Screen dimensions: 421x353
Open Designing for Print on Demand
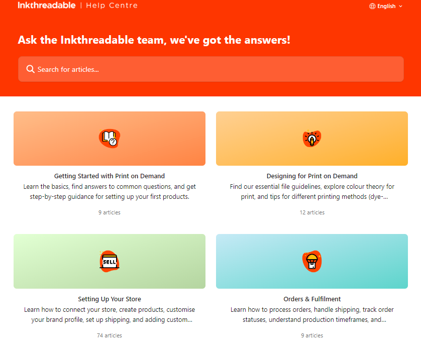pyautogui.click(x=311, y=176)
